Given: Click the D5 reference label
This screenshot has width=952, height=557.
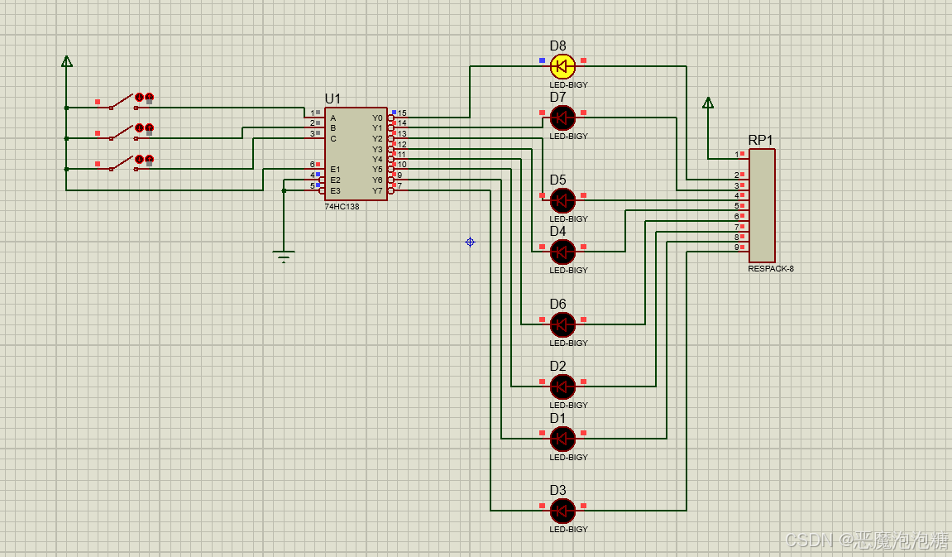Looking at the screenshot, I should coord(557,180).
